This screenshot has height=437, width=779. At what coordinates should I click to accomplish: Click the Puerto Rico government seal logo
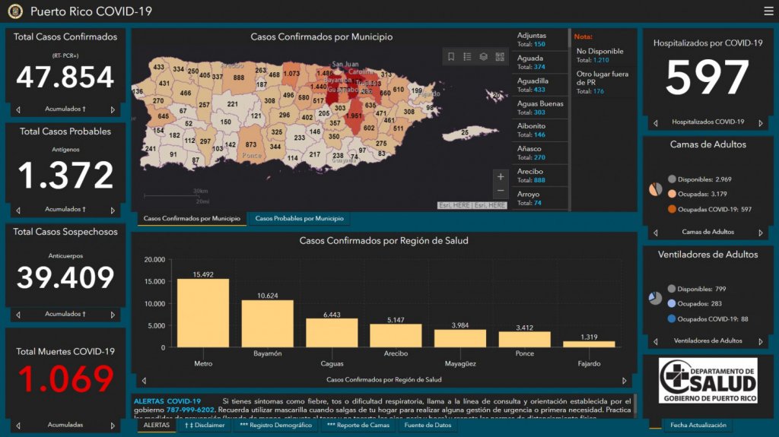point(15,11)
